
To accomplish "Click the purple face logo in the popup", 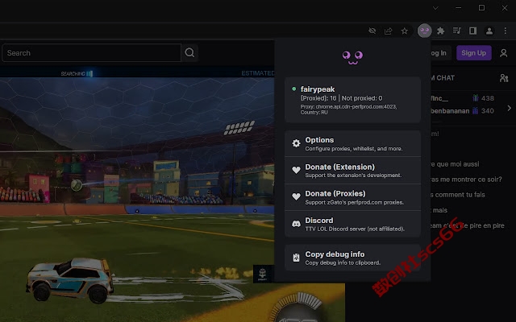I will click(352, 58).
